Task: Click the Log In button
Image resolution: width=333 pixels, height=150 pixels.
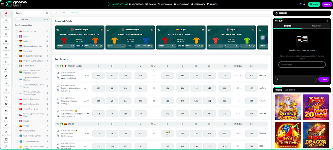Action: tap(314, 4)
